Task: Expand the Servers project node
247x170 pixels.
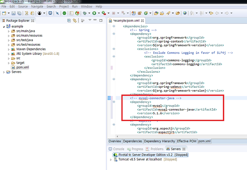Action: (4, 72)
